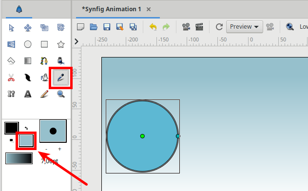Open the default gradient swatch
The image size is (308, 191).
click(x=19, y=158)
